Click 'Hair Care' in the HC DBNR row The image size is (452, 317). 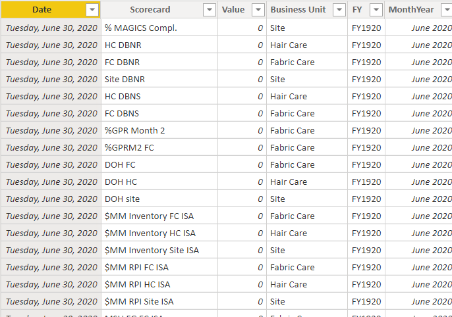(x=307, y=45)
